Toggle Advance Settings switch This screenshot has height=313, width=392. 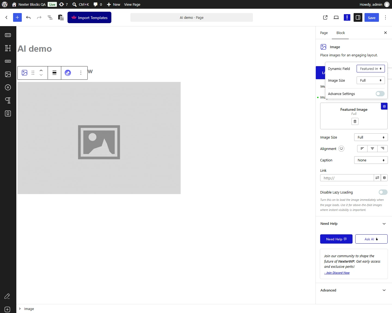click(x=380, y=94)
